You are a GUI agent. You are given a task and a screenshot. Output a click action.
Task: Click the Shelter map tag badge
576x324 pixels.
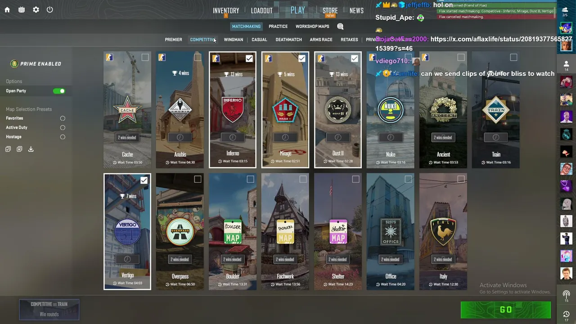tap(338, 232)
